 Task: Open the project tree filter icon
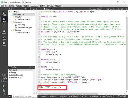[x=26, y=9]
